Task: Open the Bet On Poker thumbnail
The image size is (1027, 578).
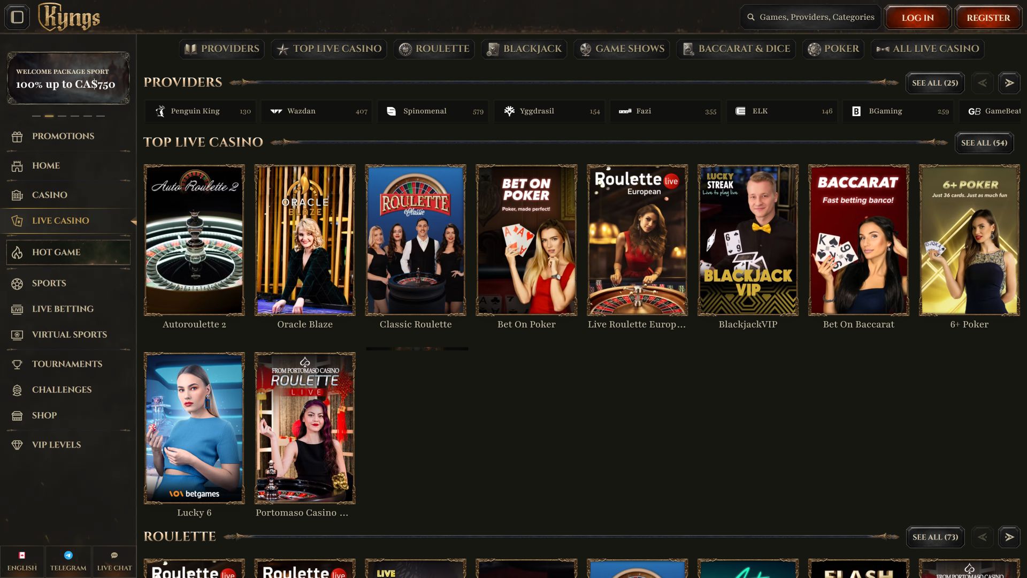Action: (x=526, y=240)
